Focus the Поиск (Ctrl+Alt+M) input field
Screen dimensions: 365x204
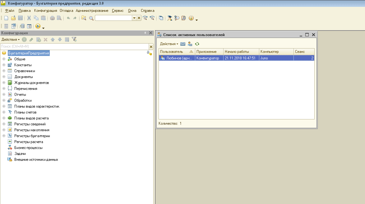[75, 46]
